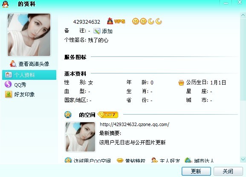This screenshot has height=177, width=246.
Task: Click the 更新 button
Action: (196, 171)
